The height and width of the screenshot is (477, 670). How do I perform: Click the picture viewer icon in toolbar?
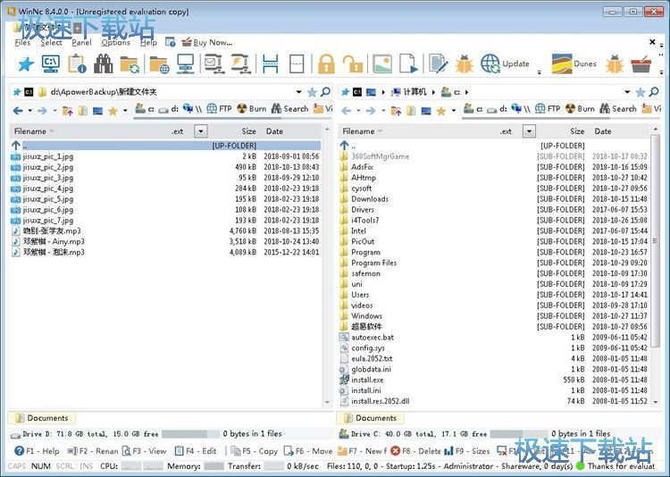(381, 63)
